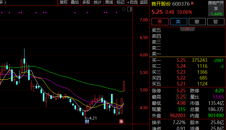Select the 买四 price 5.22
Screen dimensions: 226x130
point(181,78)
